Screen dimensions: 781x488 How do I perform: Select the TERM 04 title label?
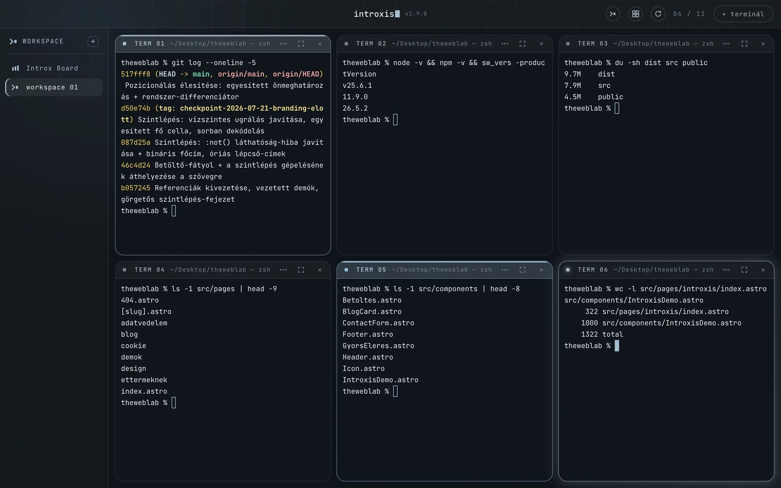[150, 270]
